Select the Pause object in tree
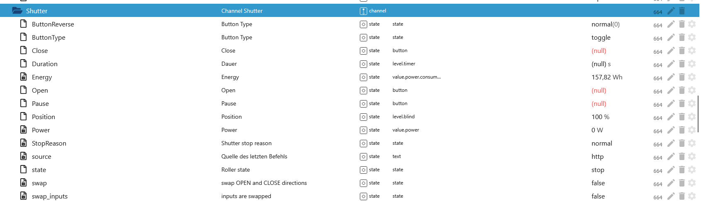The height and width of the screenshot is (201, 701). [40, 104]
